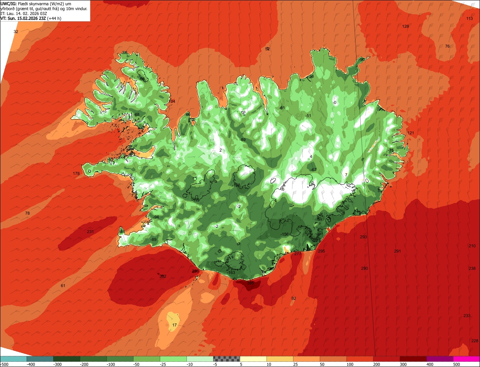This screenshot has width=480, height=367.
Task: Click the legend swatch between -50 and -25
Action: pos(147,359)
